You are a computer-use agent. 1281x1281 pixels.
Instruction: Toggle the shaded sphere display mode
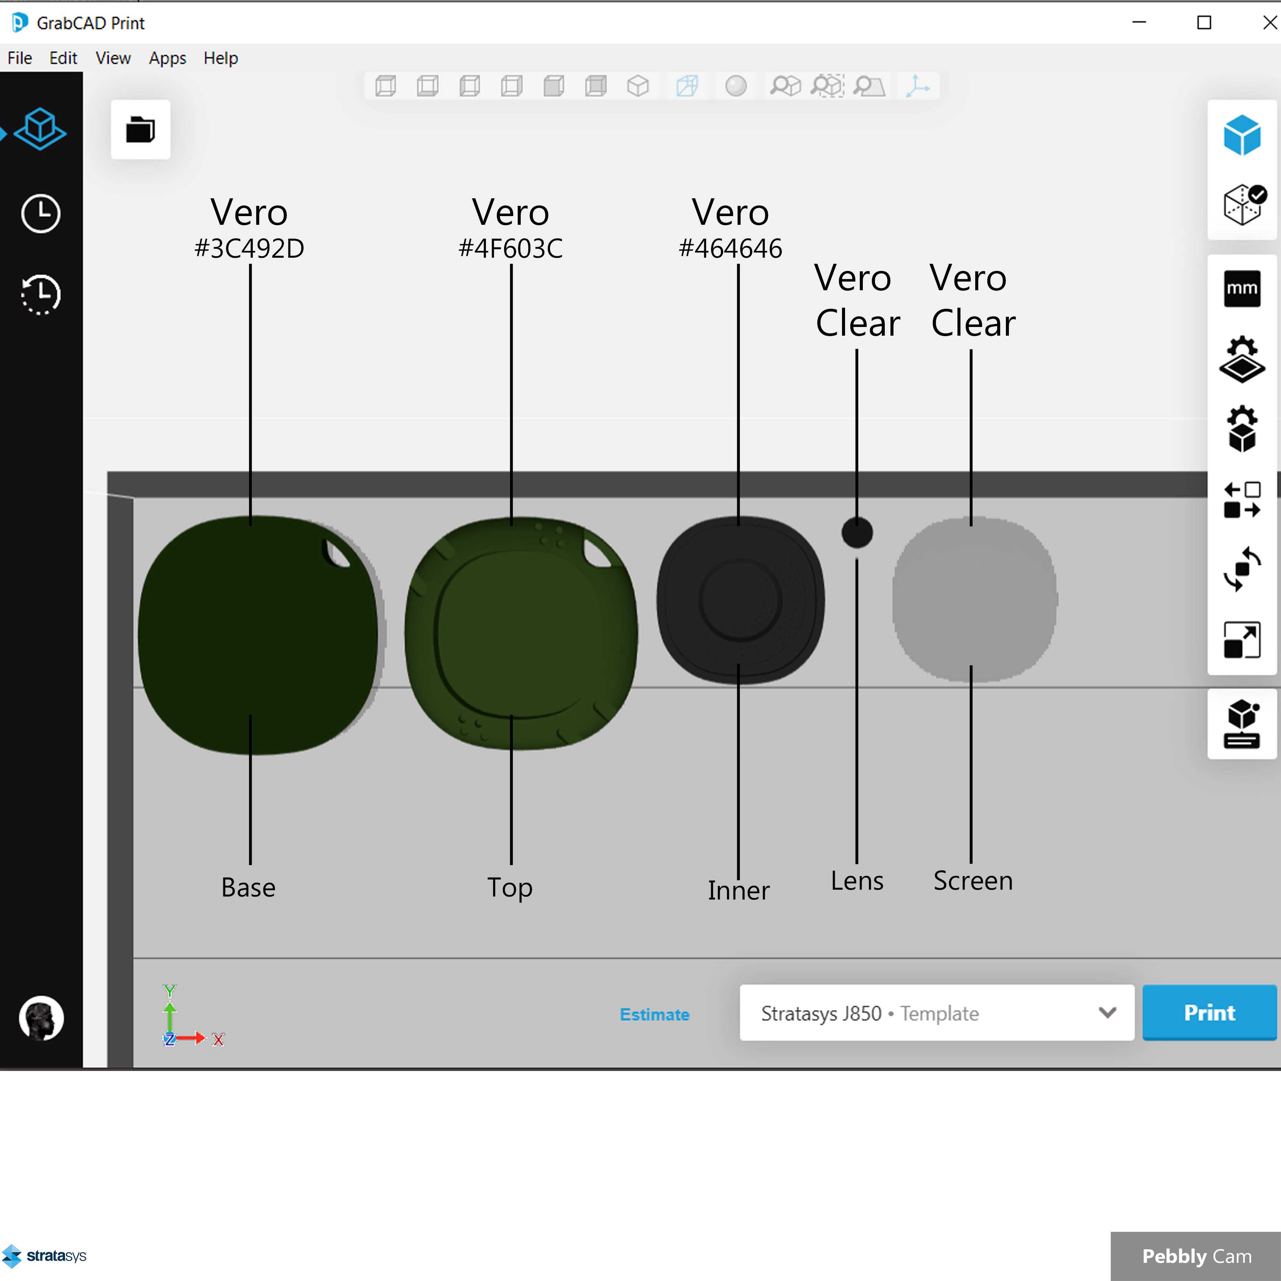736,86
